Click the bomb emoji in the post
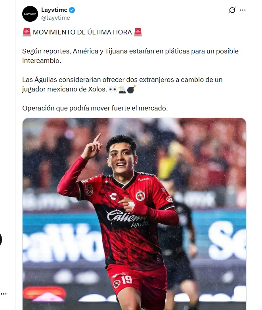262x310 pixels. pyautogui.click(x=131, y=89)
